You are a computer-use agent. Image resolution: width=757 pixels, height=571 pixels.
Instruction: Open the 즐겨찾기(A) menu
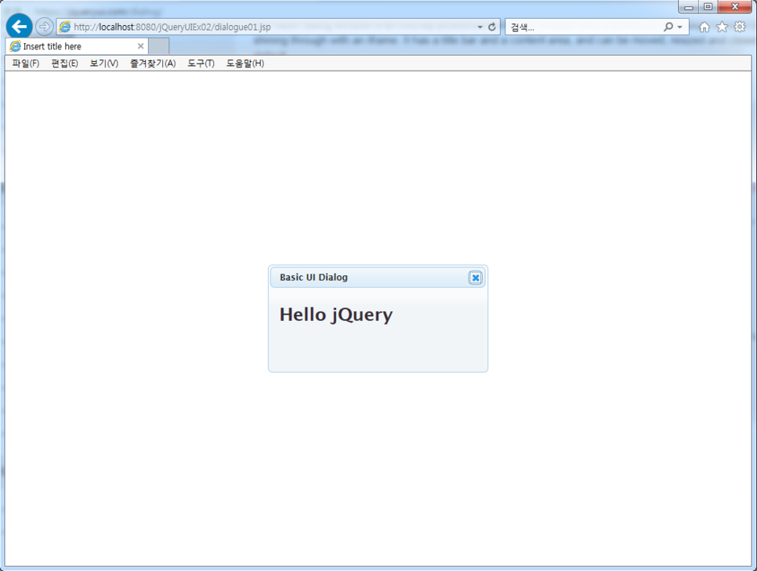(x=153, y=64)
